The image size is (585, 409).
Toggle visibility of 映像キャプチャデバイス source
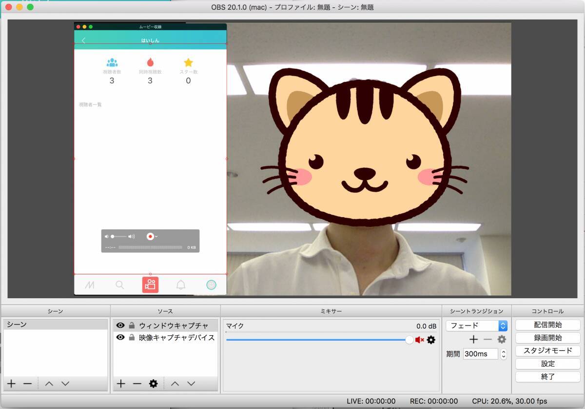(x=120, y=337)
